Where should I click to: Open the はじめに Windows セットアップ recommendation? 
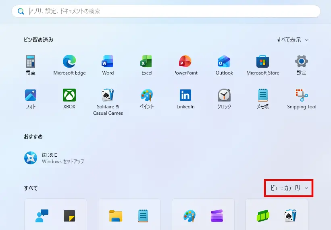coord(54,158)
